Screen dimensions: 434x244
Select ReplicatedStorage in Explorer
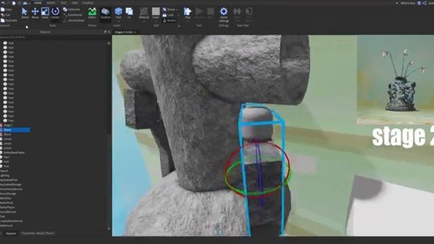tap(11, 184)
